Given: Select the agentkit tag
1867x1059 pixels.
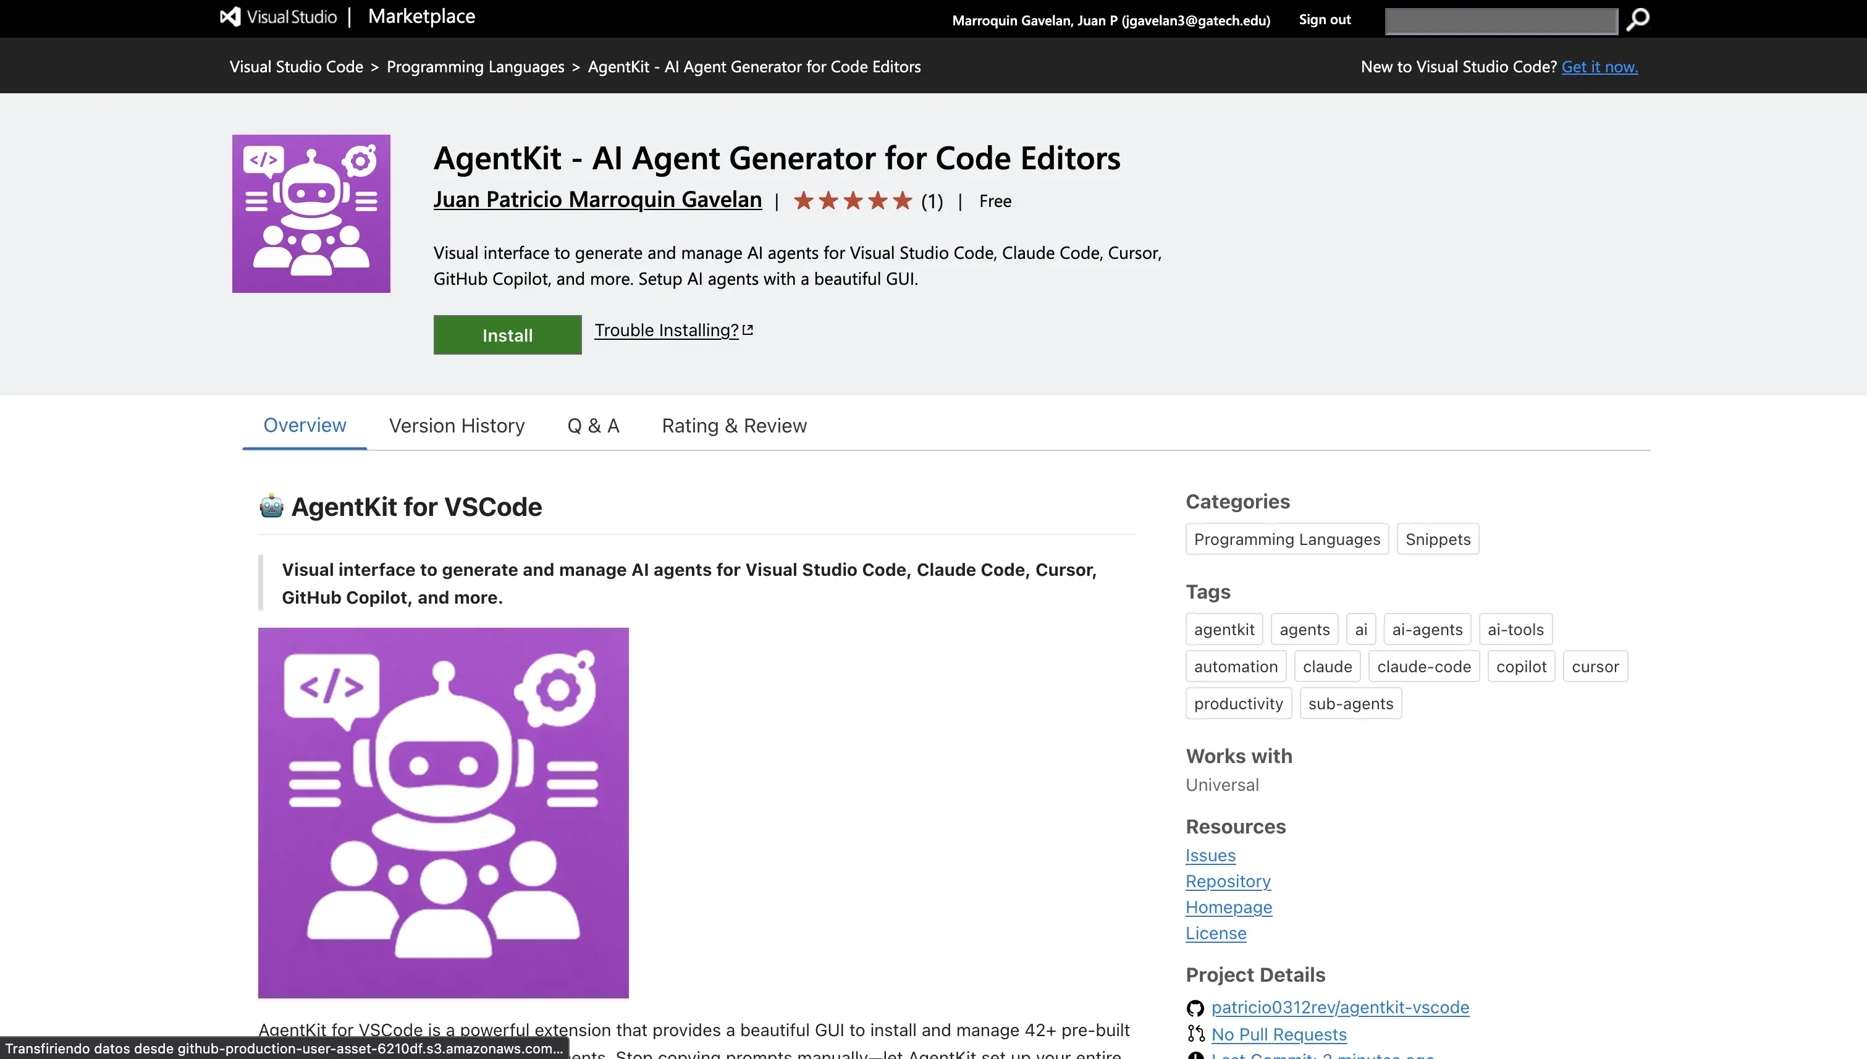Looking at the screenshot, I should coord(1223,629).
